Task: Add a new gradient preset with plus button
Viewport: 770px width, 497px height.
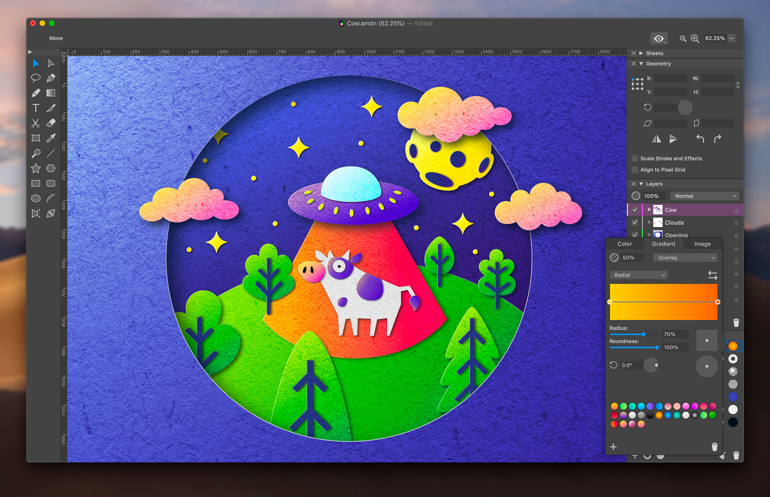Action: [x=613, y=447]
